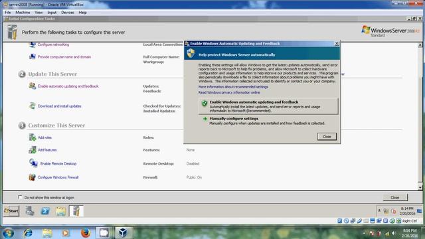This screenshot has width=425, height=239.
Task: Click the Configure Windows Firewall link
Action: click(x=58, y=177)
